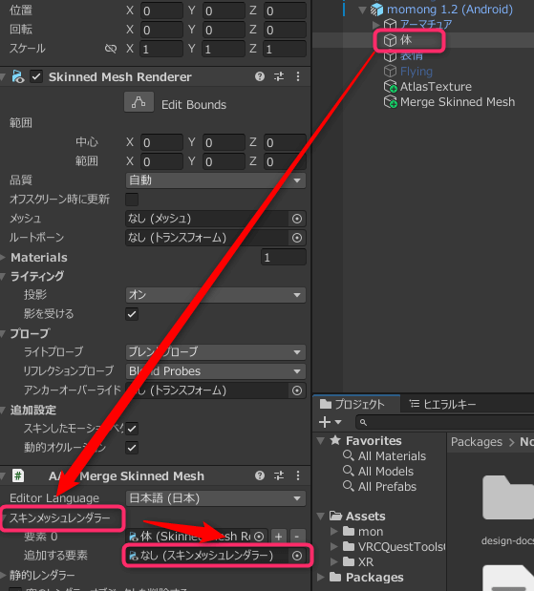Expand the 静的レンダラー section
Image resolution: width=534 pixels, height=591 pixels.
pos(3,575)
